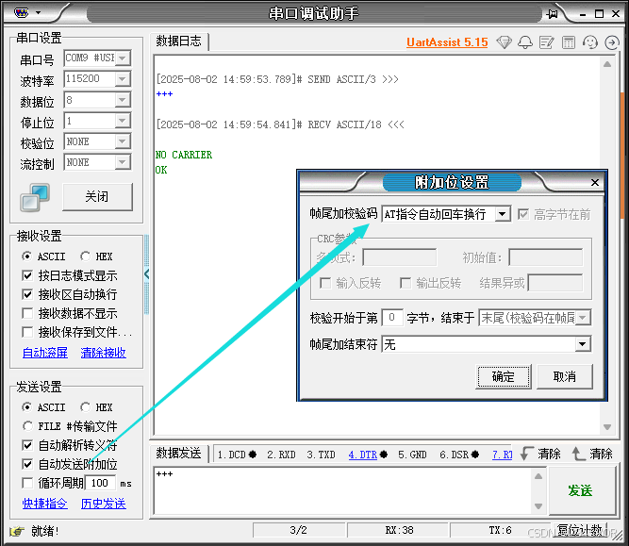629x546 pixels.
Task: Click the 复位计数 button
Action: (580, 530)
